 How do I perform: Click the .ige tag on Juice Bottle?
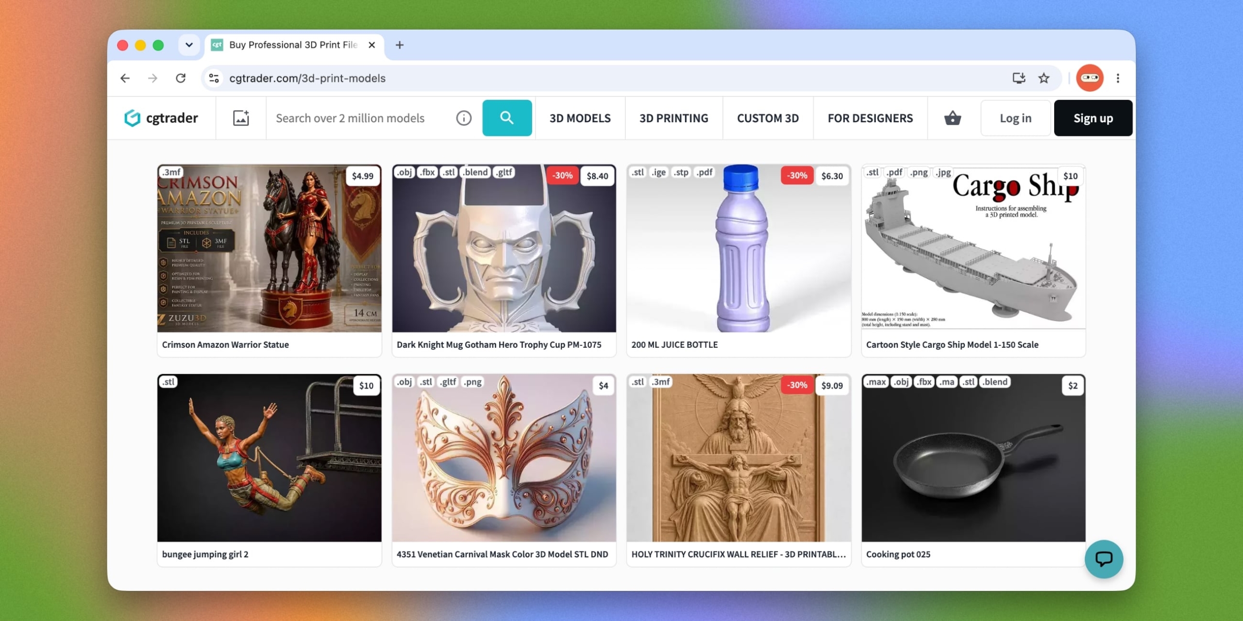pyautogui.click(x=658, y=172)
